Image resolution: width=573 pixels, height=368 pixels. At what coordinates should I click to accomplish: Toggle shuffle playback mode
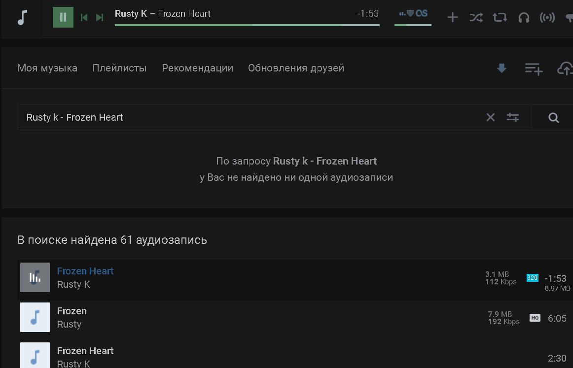[x=476, y=17]
